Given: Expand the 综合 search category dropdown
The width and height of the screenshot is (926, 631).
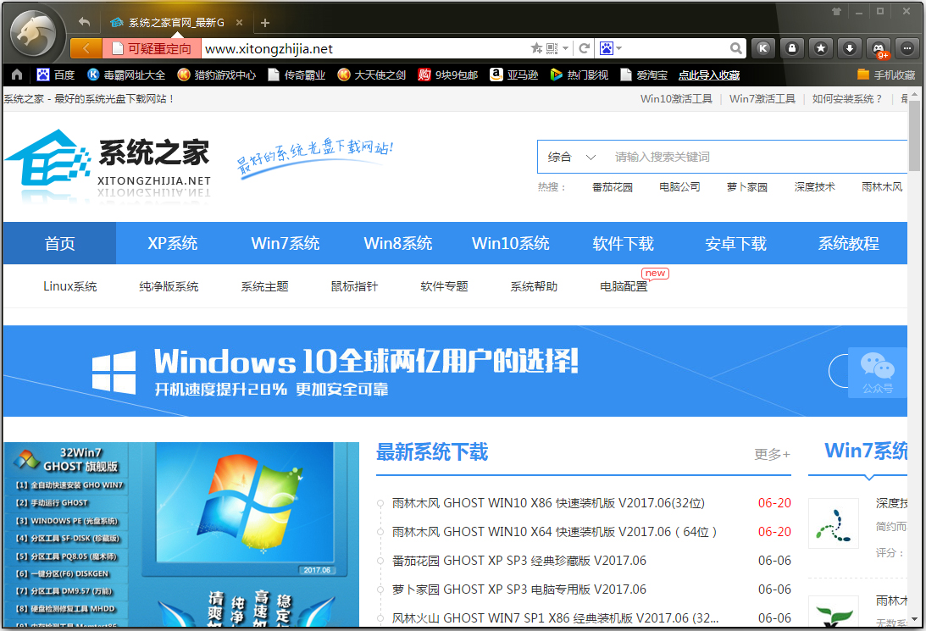Looking at the screenshot, I should 591,157.
